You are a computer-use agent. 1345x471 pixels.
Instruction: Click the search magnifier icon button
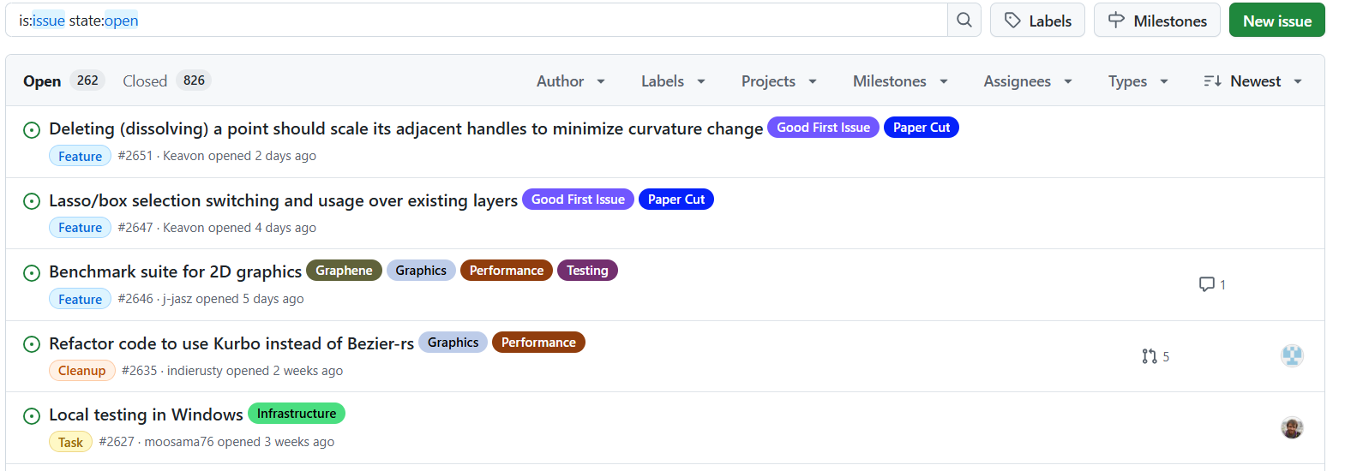(964, 20)
